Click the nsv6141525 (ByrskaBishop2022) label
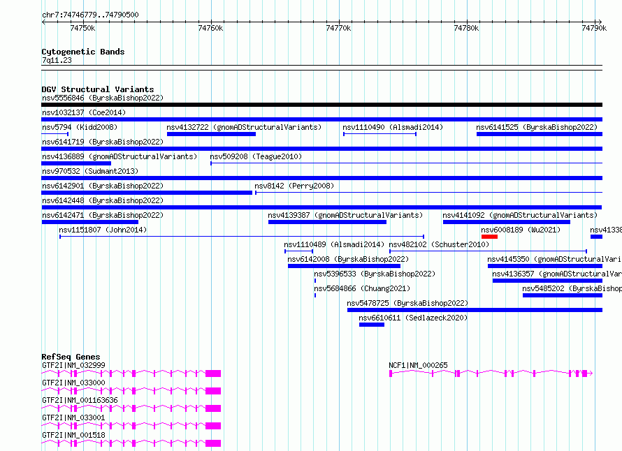The height and width of the screenshot is (451, 622). point(537,127)
